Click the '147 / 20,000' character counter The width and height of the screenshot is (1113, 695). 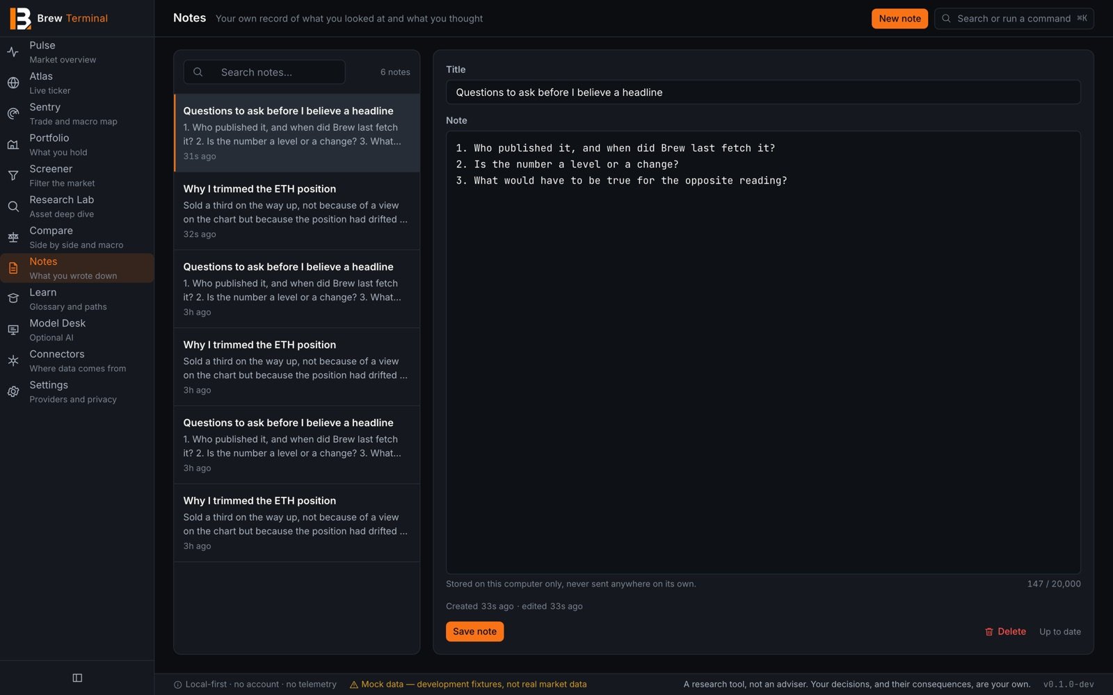click(x=1054, y=584)
